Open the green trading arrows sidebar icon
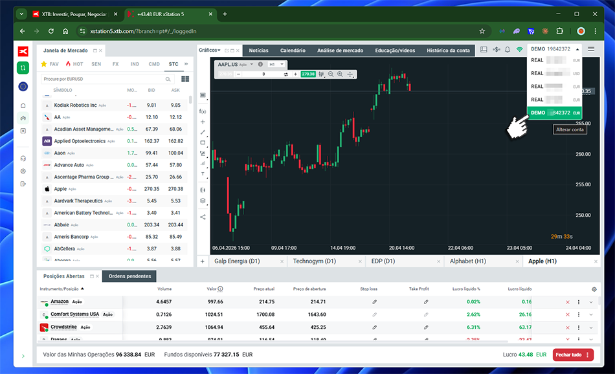This screenshot has width=615, height=374. pos(23,68)
